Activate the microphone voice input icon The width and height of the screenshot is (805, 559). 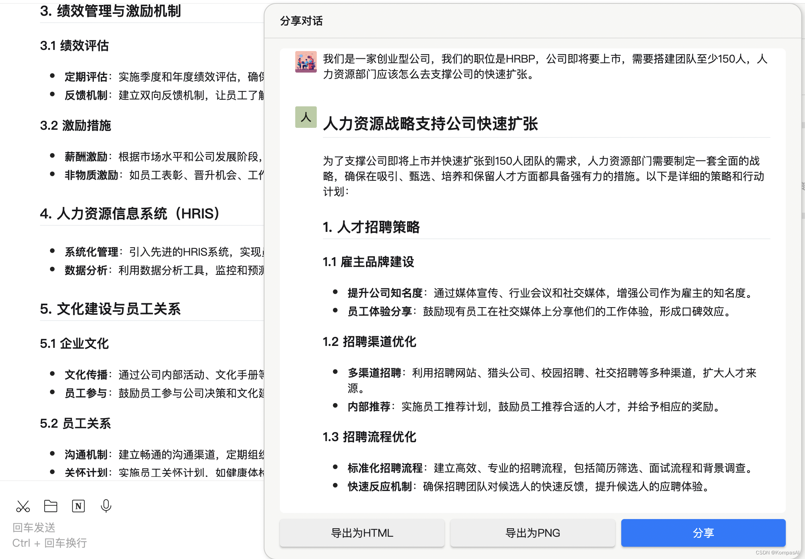(x=106, y=506)
